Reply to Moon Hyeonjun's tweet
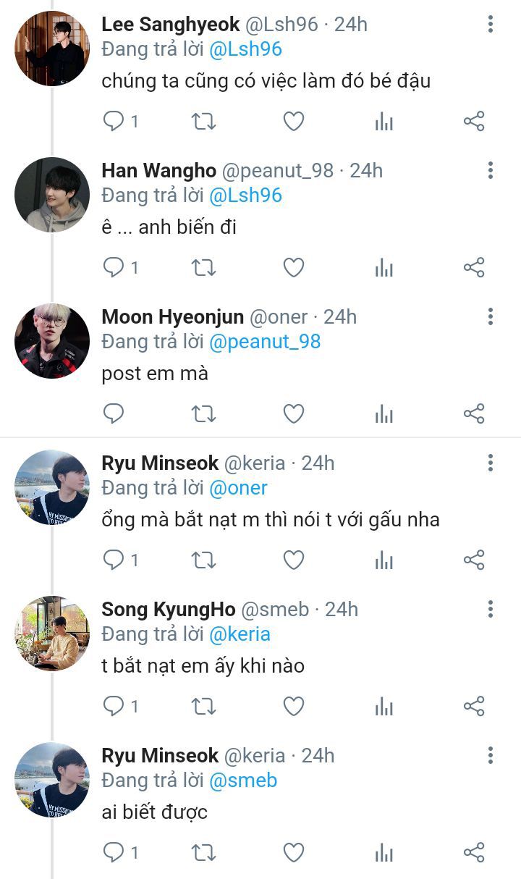Image resolution: width=521 pixels, height=879 pixels. point(114,414)
